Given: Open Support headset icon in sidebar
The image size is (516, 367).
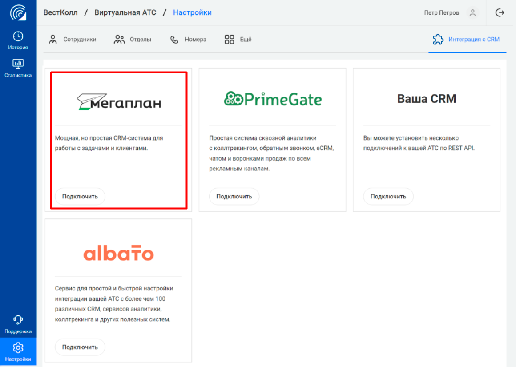Looking at the screenshot, I should pos(18,319).
